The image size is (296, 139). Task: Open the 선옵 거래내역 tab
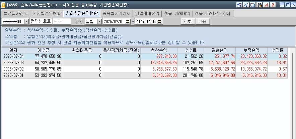click(x=177, y=14)
